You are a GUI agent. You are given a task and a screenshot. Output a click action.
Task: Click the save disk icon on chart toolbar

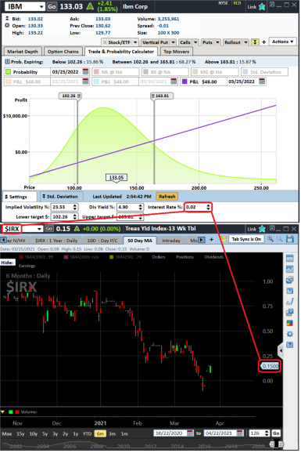tap(290, 238)
